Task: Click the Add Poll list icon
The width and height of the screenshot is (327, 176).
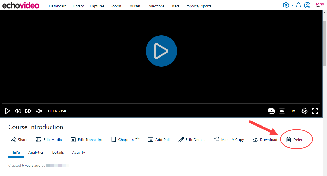Action: (x=150, y=140)
